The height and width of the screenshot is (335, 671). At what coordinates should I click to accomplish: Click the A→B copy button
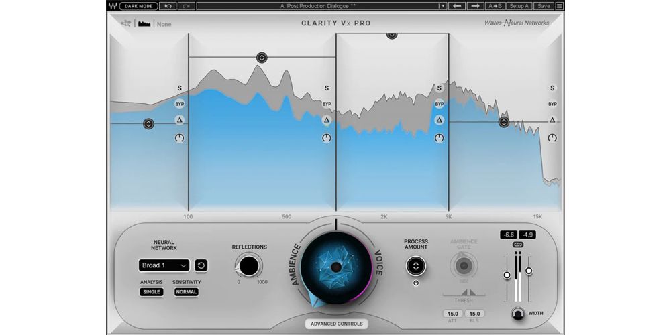[496, 6]
